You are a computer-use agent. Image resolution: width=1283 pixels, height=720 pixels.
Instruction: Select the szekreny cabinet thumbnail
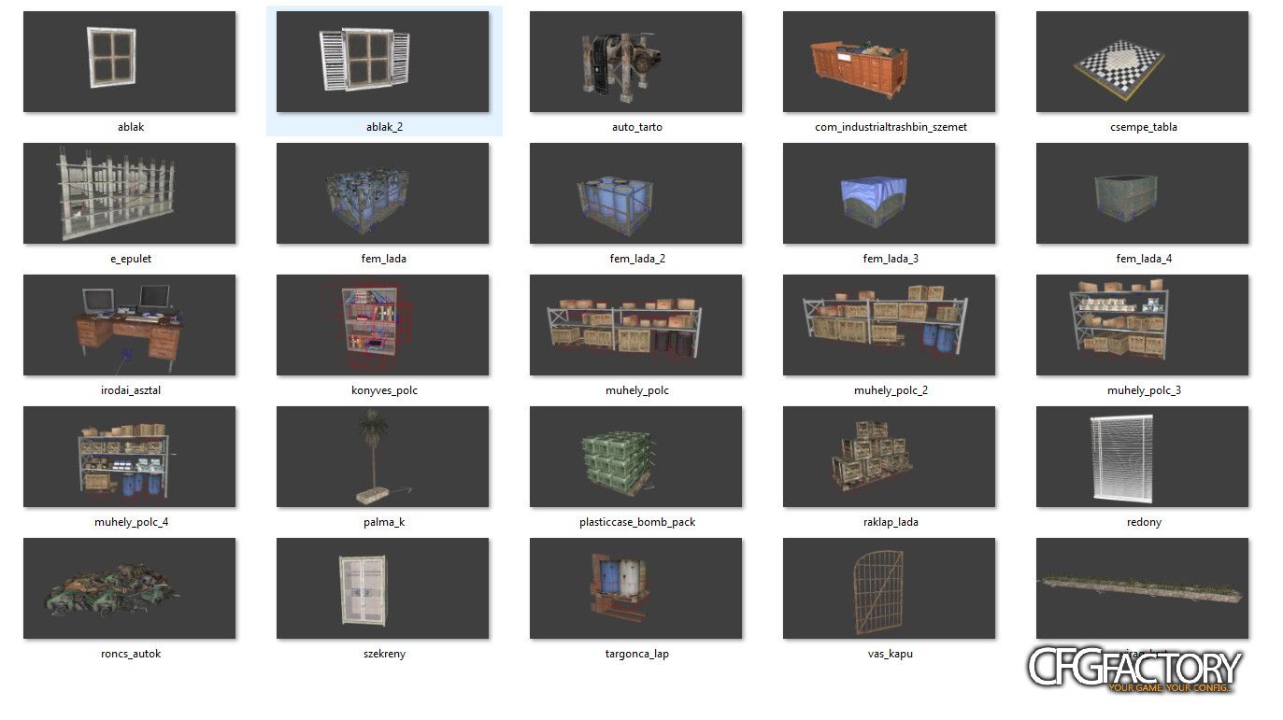pos(383,588)
